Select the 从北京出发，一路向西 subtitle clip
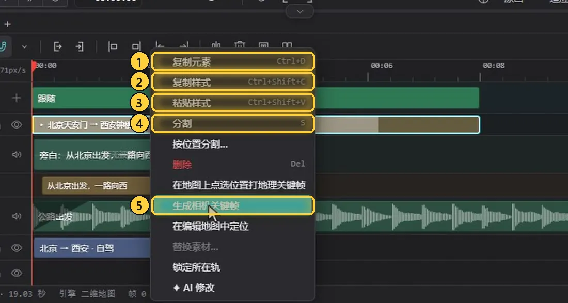This screenshot has width=568, height=303. [96, 186]
